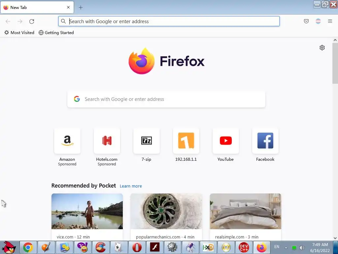This screenshot has width=338, height=254.
Task: Open the Hotels.com sponsored shortcut
Action: [107, 141]
